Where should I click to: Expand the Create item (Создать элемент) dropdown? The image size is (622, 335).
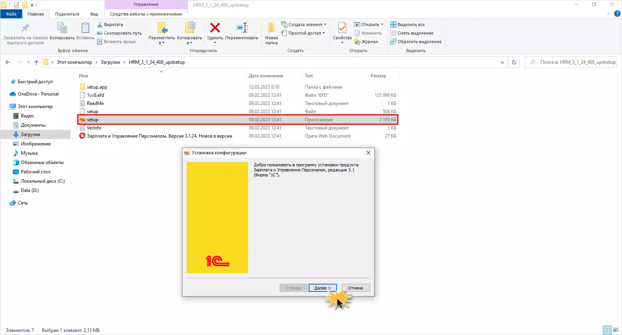(x=325, y=24)
